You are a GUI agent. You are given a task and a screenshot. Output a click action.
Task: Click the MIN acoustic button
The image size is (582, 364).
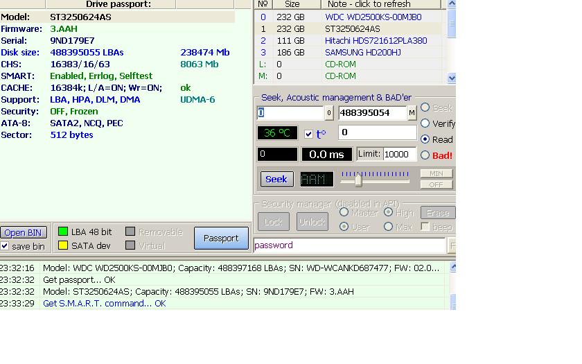[x=436, y=173]
